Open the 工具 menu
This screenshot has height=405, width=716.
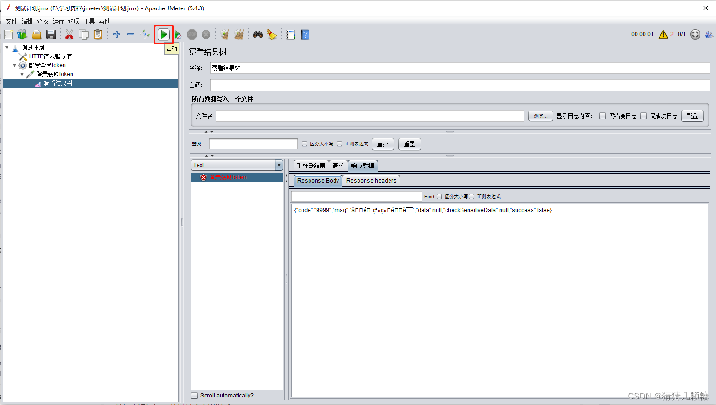[x=89, y=21]
